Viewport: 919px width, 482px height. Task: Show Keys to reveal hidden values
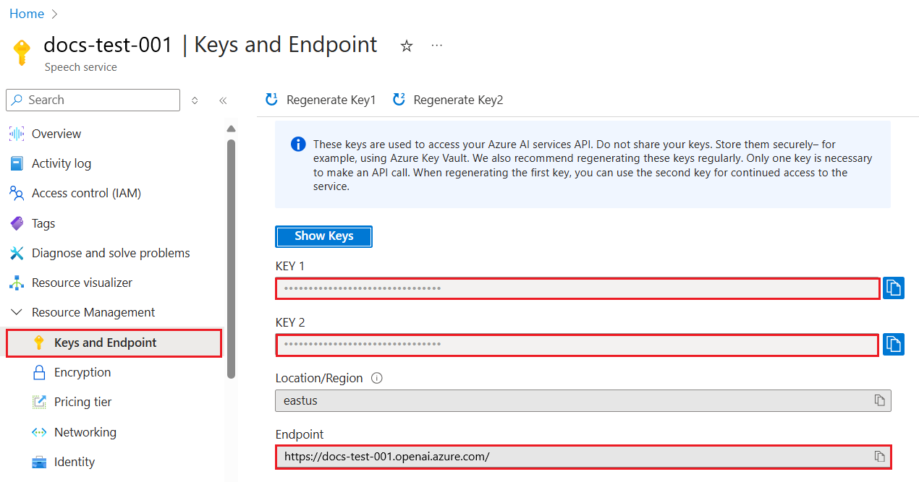[323, 236]
